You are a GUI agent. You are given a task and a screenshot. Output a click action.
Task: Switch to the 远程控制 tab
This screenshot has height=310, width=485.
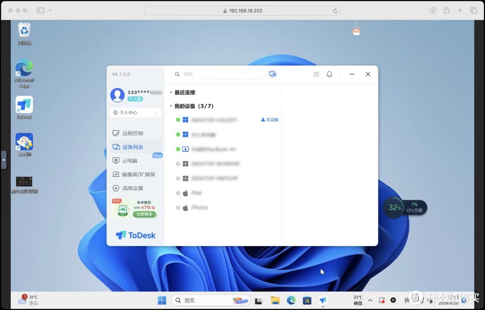(132, 133)
